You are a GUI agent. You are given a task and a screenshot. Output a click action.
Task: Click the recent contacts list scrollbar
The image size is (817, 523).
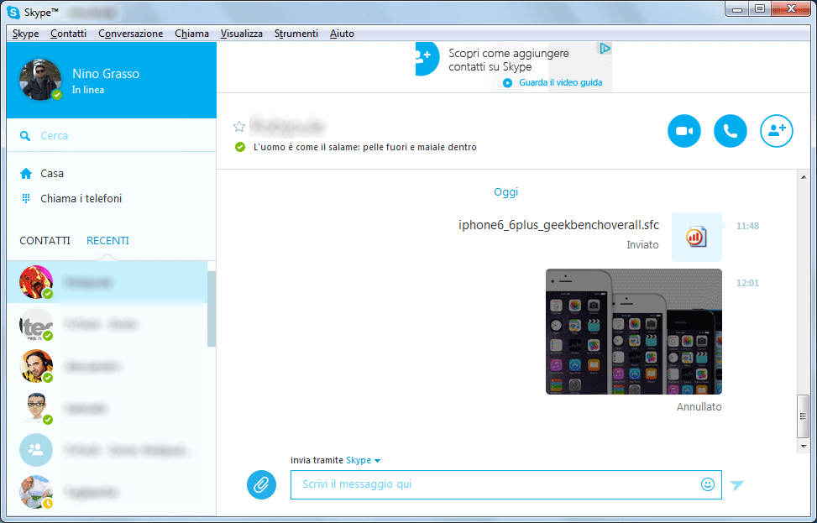point(212,309)
